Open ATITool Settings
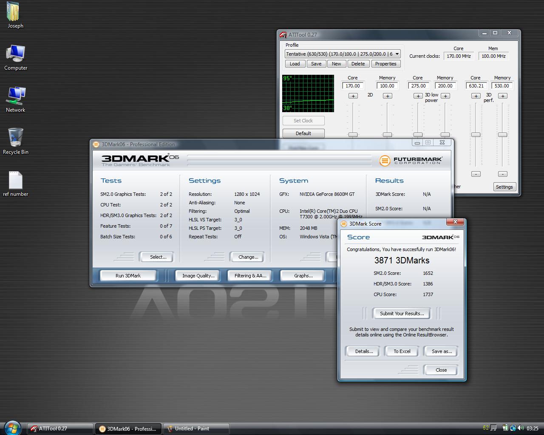 [504, 187]
